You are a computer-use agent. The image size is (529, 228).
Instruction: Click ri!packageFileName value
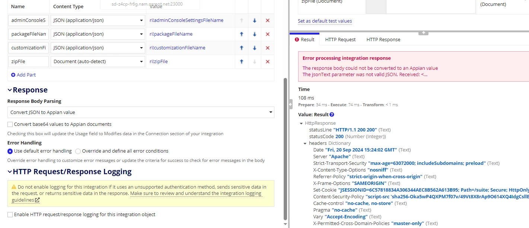pyautogui.click(x=171, y=34)
